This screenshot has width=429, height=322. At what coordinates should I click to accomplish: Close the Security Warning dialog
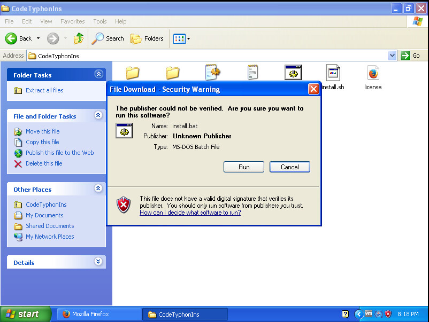pyautogui.click(x=313, y=89)
